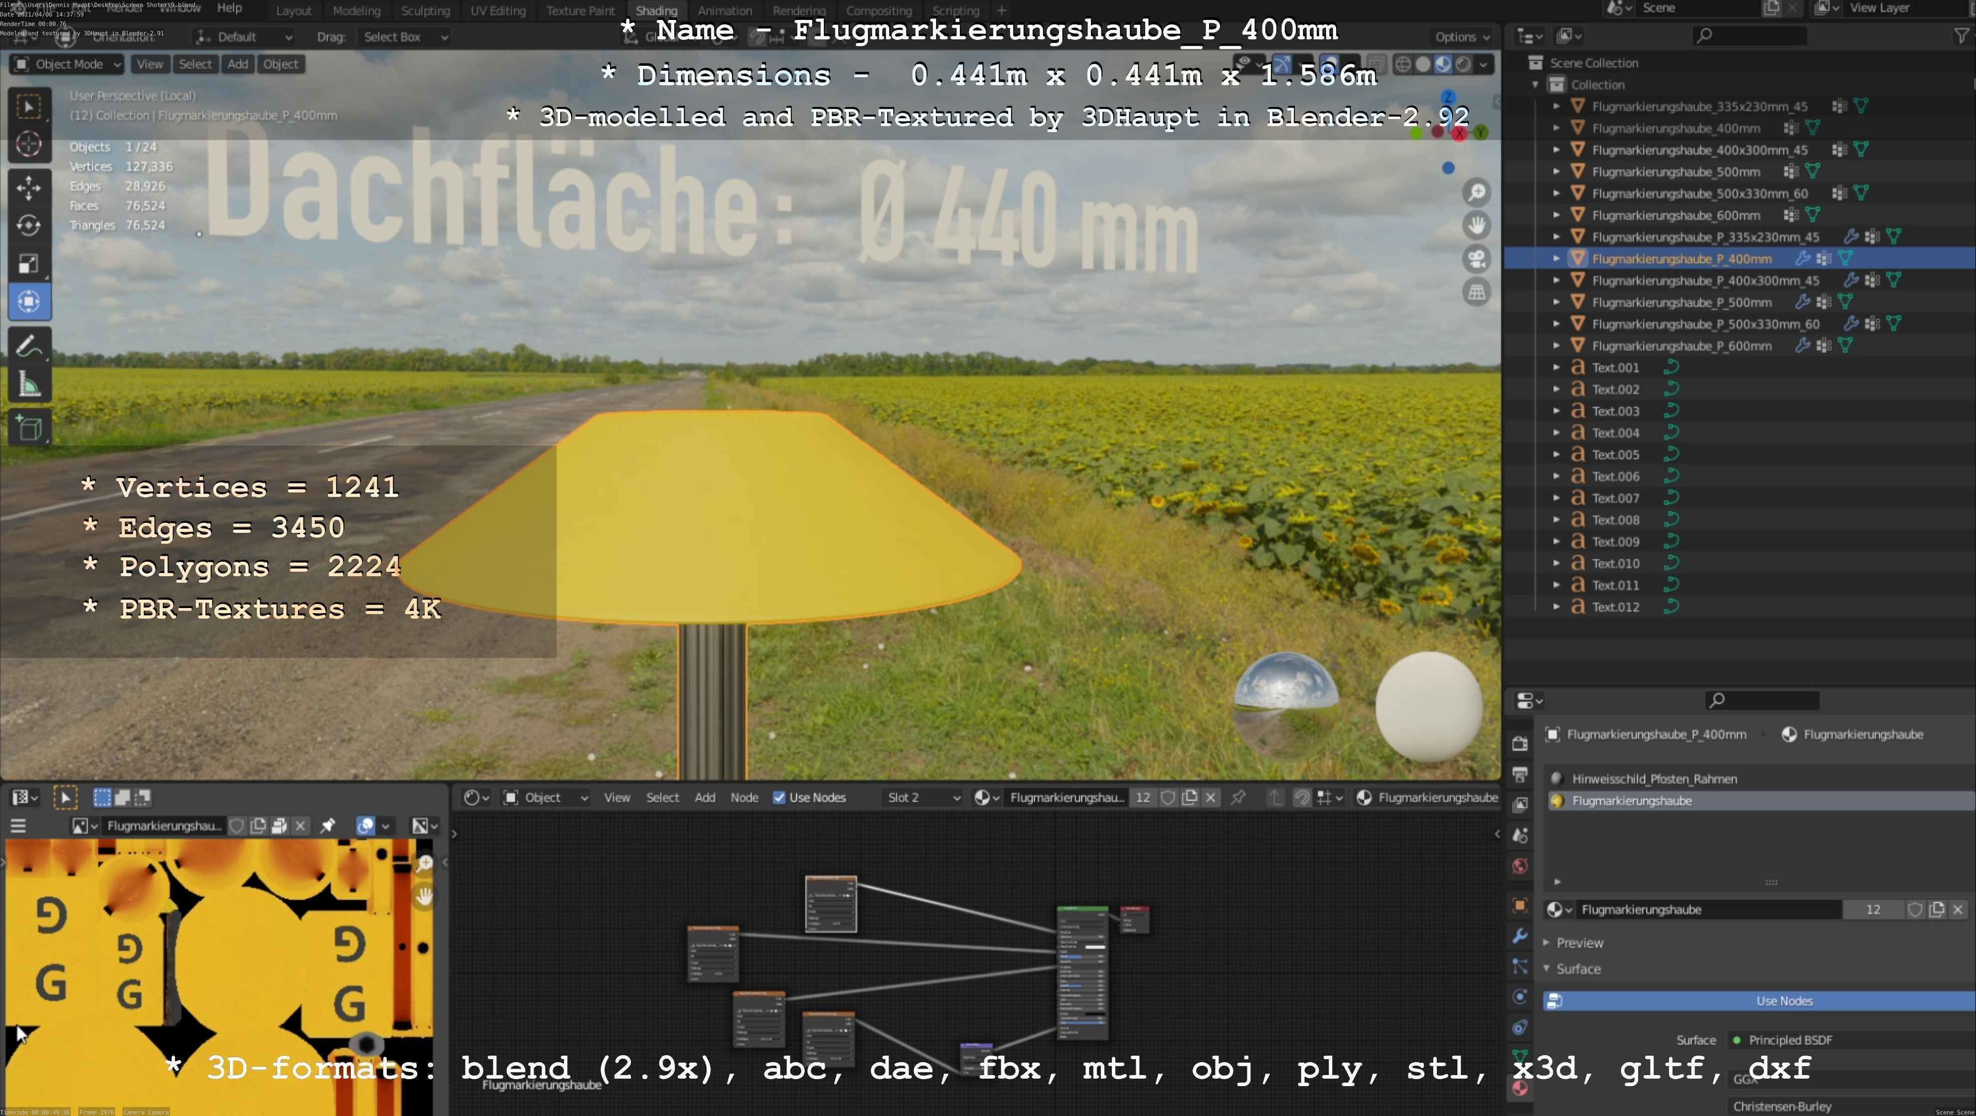Screen dimensions: 1976x1116
Task: Expand Flugmarkierungshaube_500mm in outliner
Action: pyautogui.click(x=1556, y=172)
